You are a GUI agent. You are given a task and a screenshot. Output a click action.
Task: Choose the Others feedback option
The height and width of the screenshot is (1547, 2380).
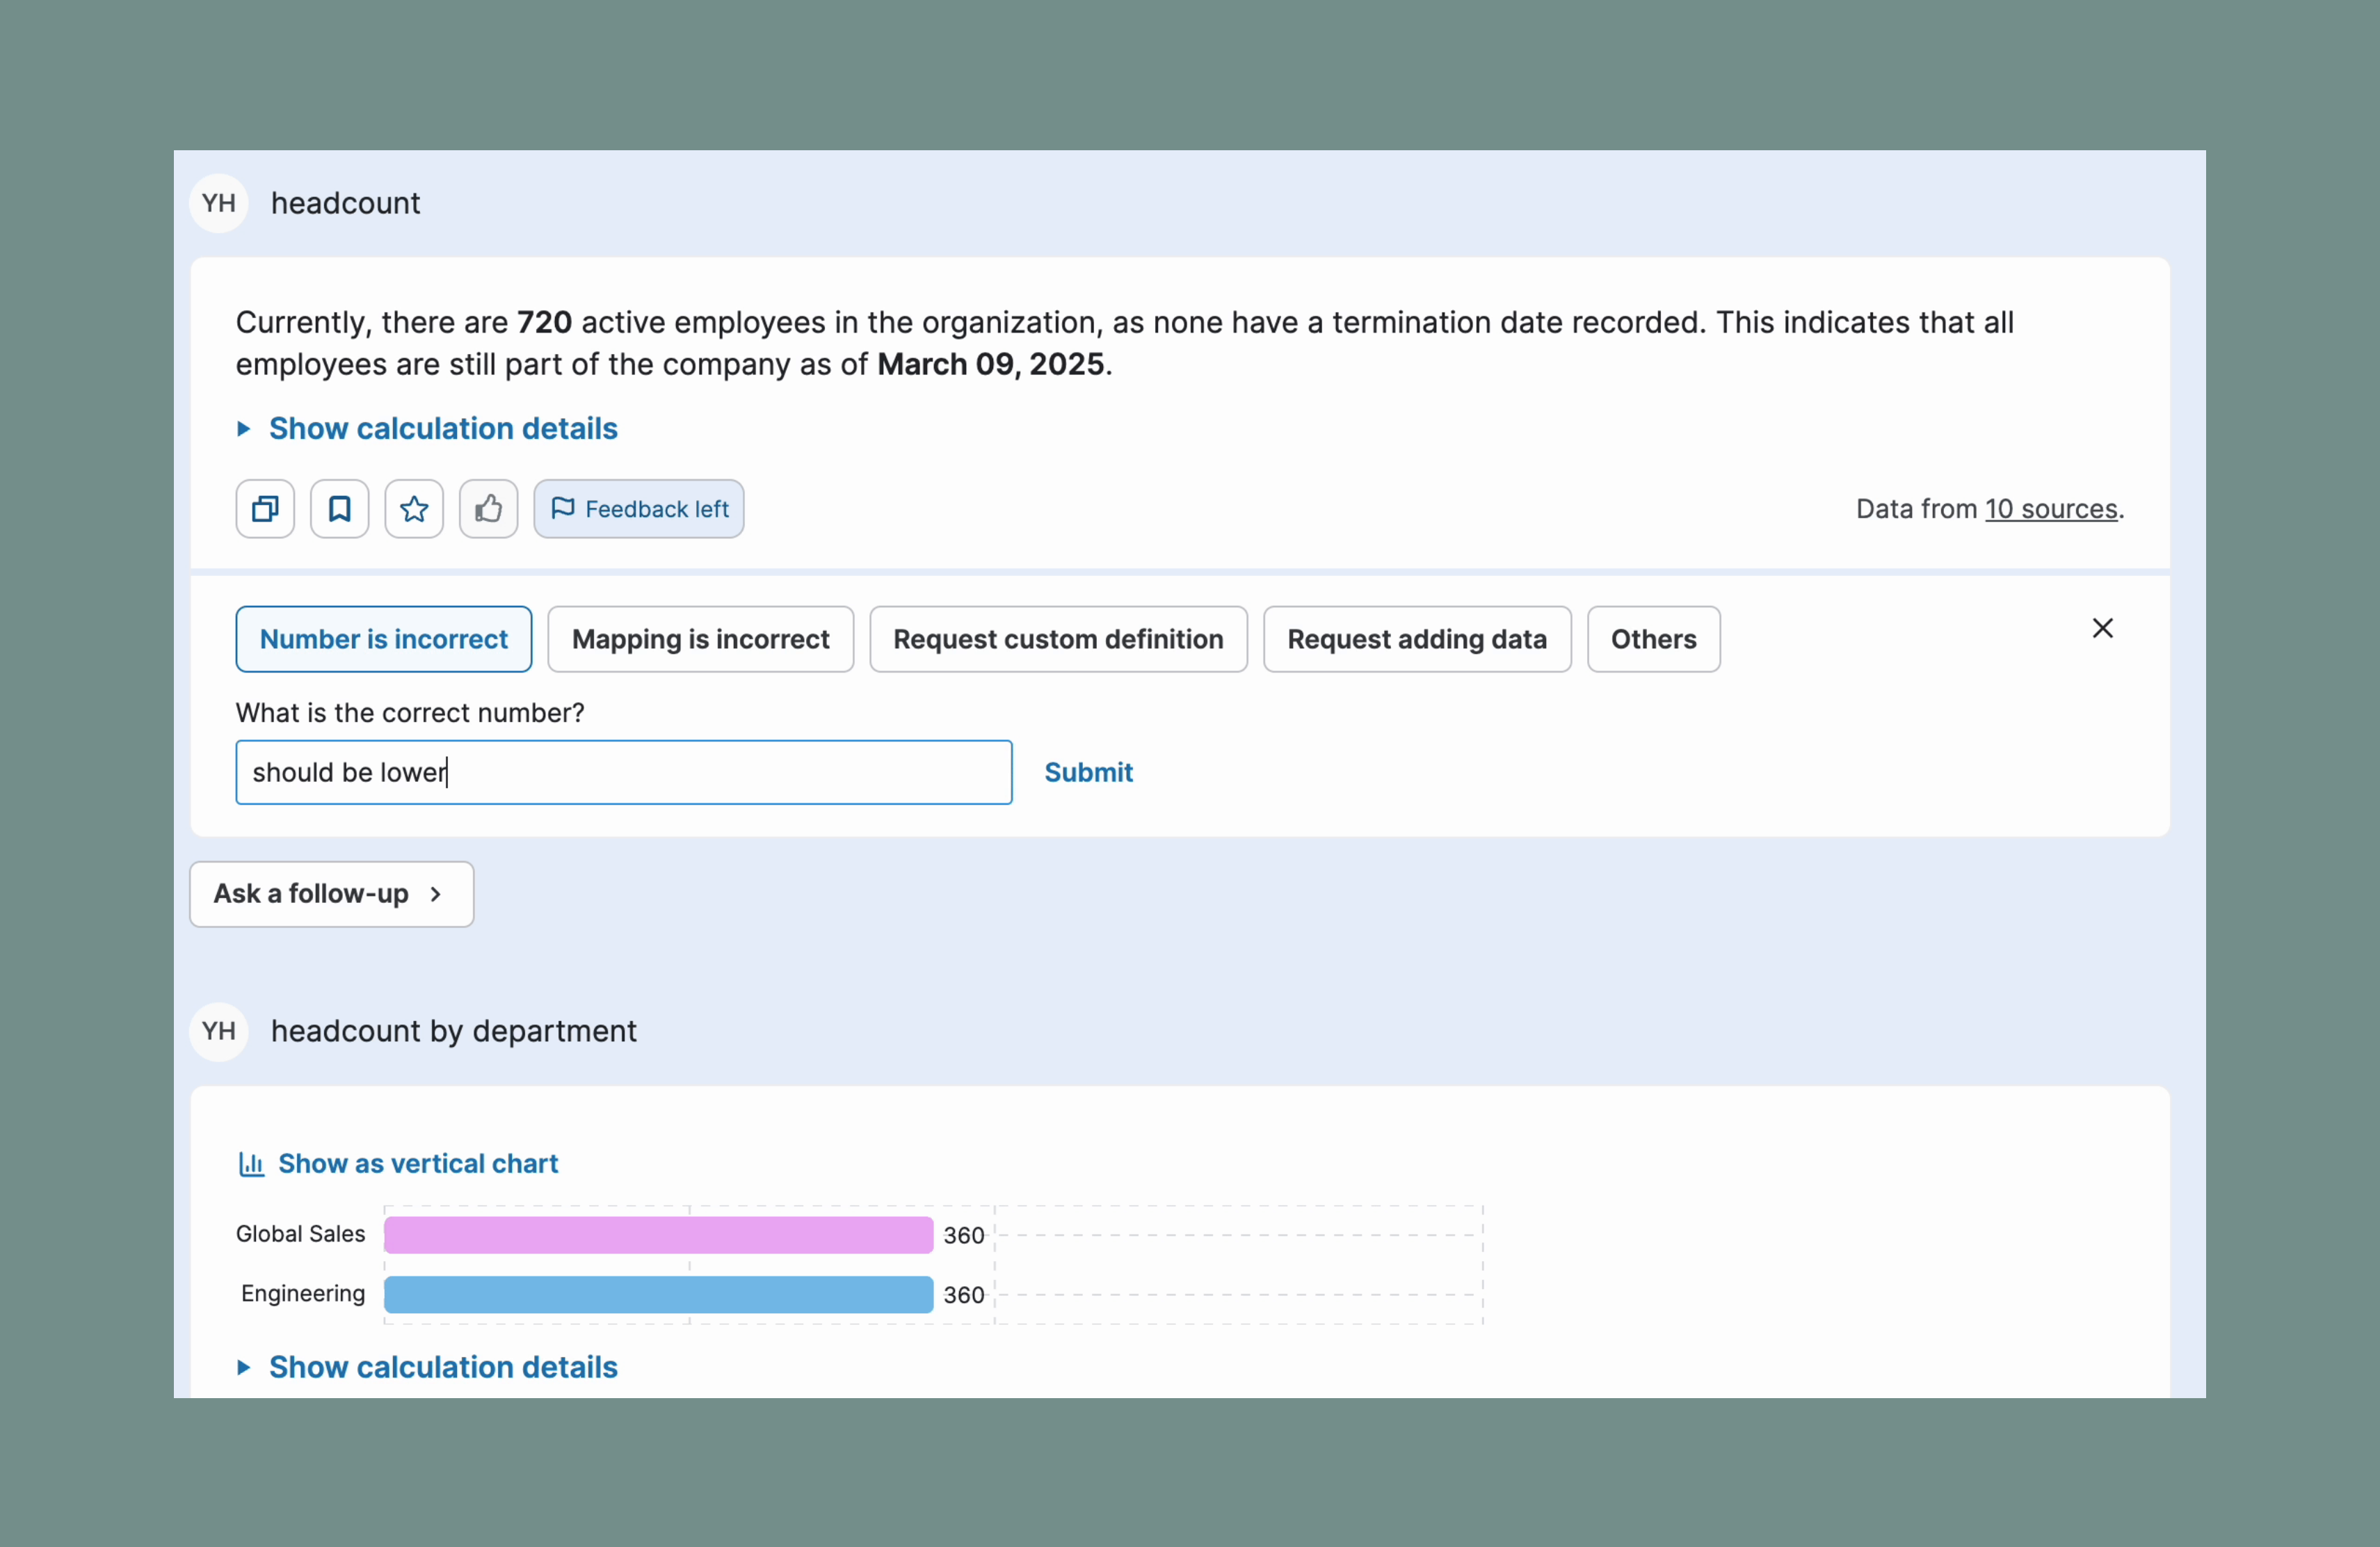click(1653, 639)
